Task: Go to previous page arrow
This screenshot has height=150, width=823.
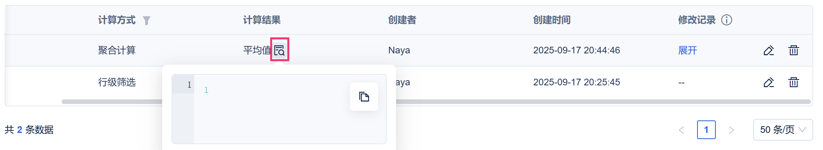Action: tap(681, 130)
